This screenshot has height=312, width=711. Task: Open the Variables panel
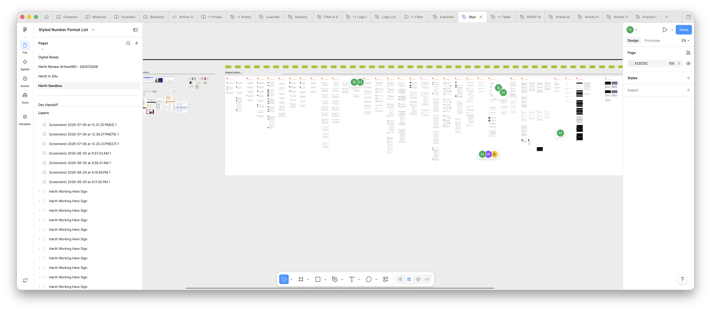(25, 120)
